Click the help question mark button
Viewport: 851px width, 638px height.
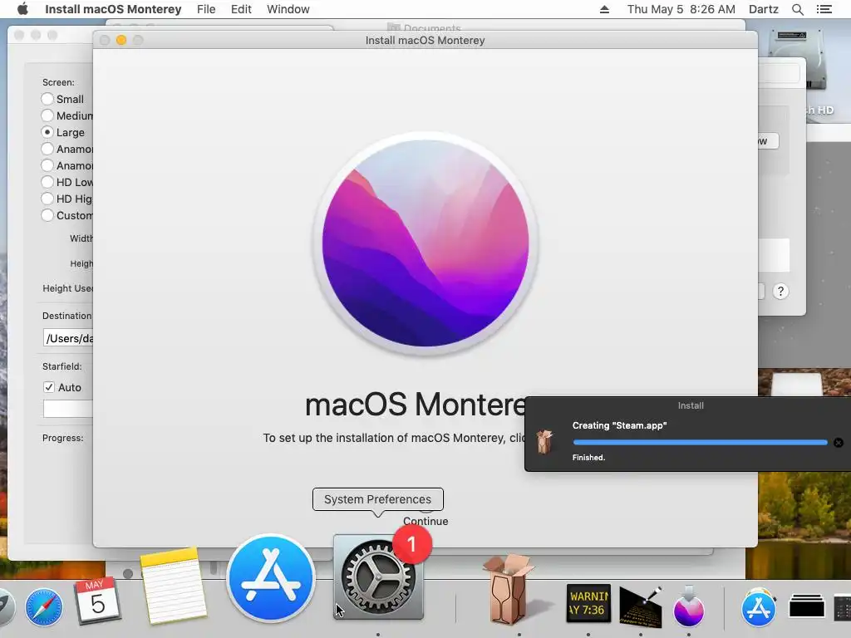click(x=780, y=292)
